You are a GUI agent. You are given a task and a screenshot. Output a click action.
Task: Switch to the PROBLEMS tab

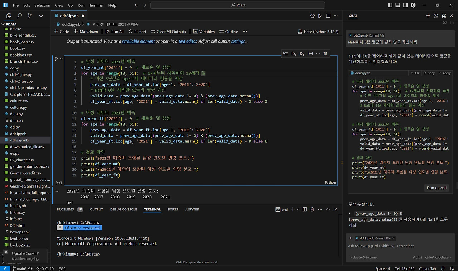point(65,209)
